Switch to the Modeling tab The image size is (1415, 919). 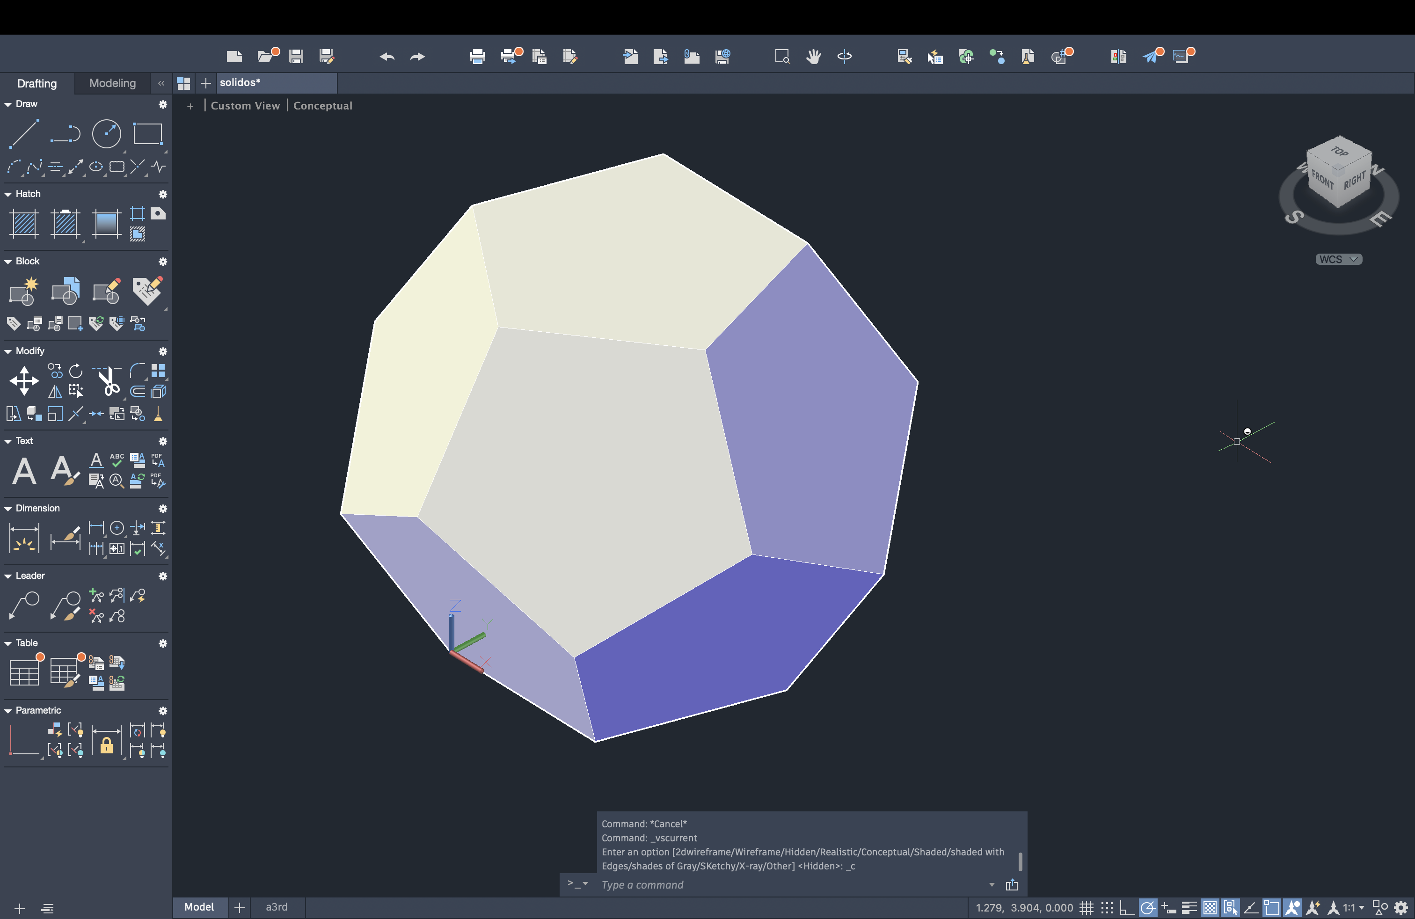[112, 83]
